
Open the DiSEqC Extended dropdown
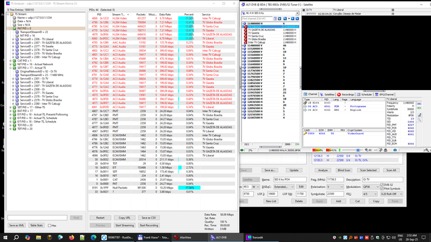[x=284, y=187]
